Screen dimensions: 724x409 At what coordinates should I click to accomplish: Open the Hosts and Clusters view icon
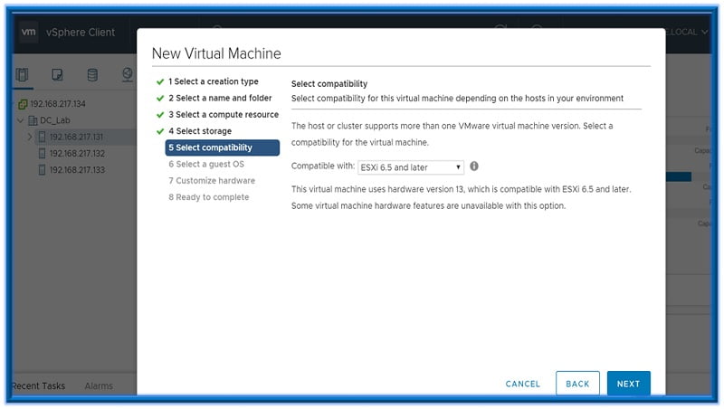click(x=23, y=75)
